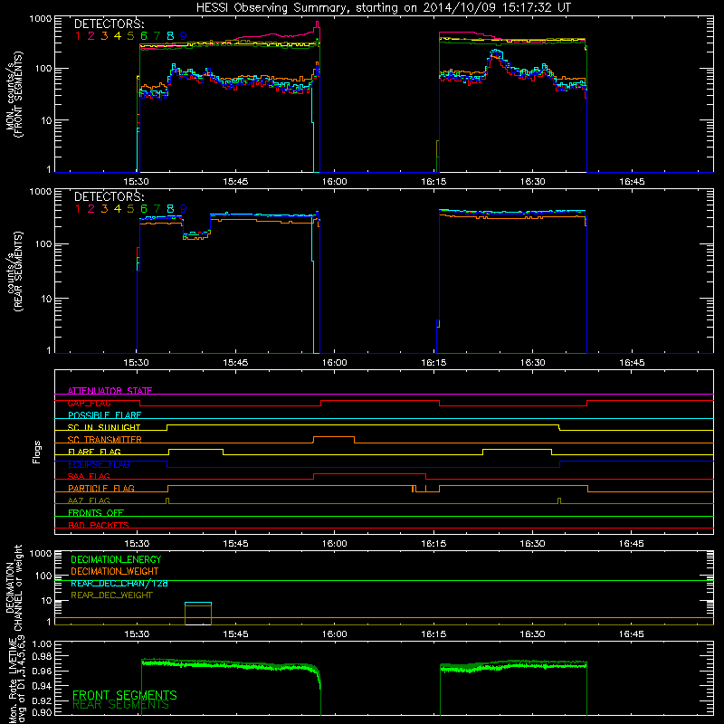Pick magenta detector 2 in rear segments legend
724x724 pixels.
click(91, 209)
